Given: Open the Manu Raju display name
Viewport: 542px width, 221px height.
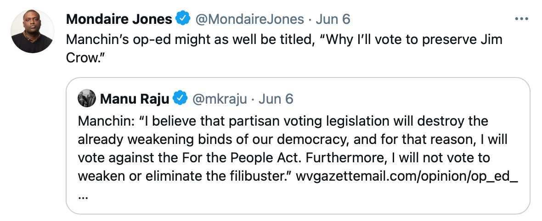Looking at the screenshot, I should 135,99.
